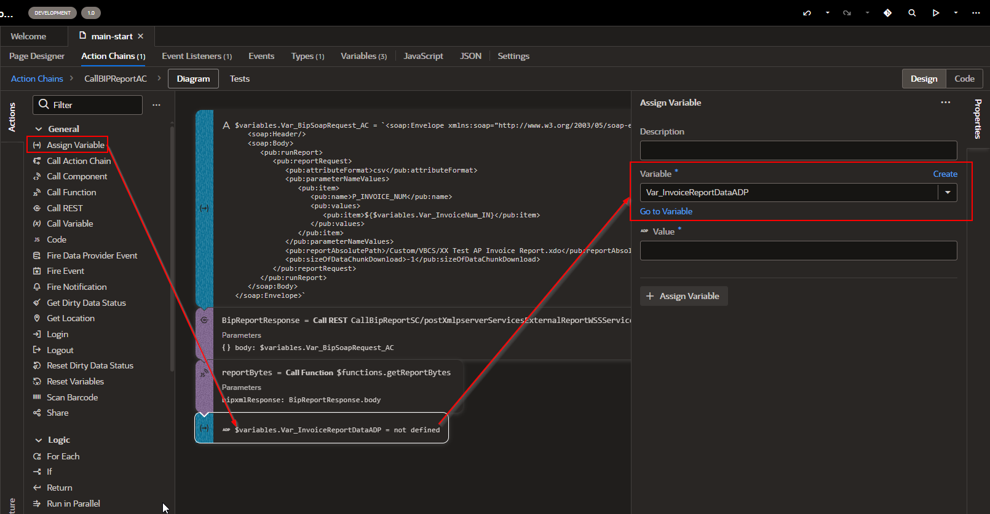The image size is (990, 514).
Task: Click the Value input field
Action: pyautogui.click(x=798, y=251)
